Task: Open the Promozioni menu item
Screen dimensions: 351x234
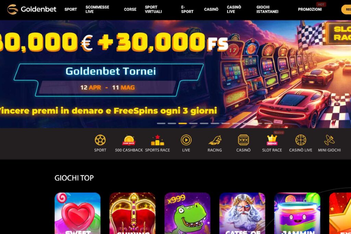Action: 310,9
